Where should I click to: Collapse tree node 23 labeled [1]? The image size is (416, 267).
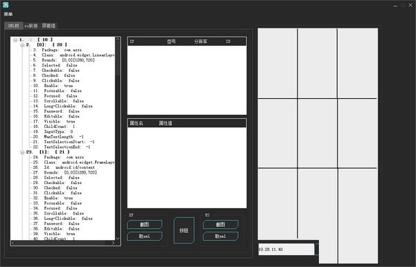coord(23,152)
